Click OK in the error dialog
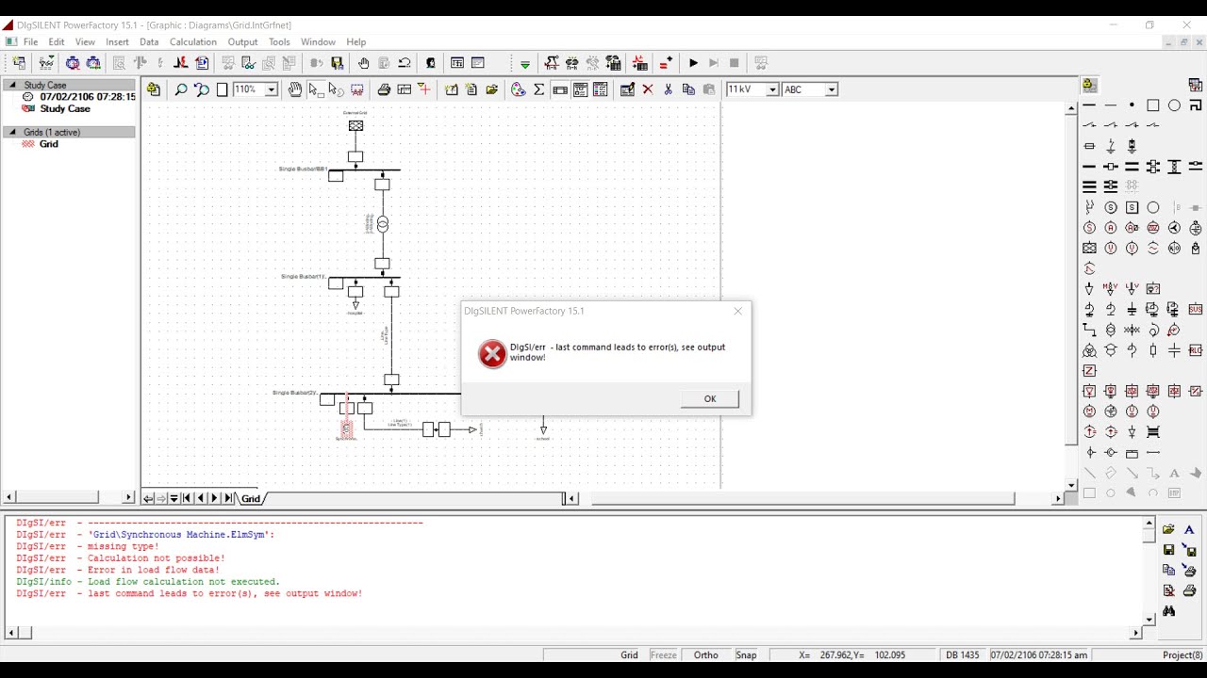 tap(709, 398)
